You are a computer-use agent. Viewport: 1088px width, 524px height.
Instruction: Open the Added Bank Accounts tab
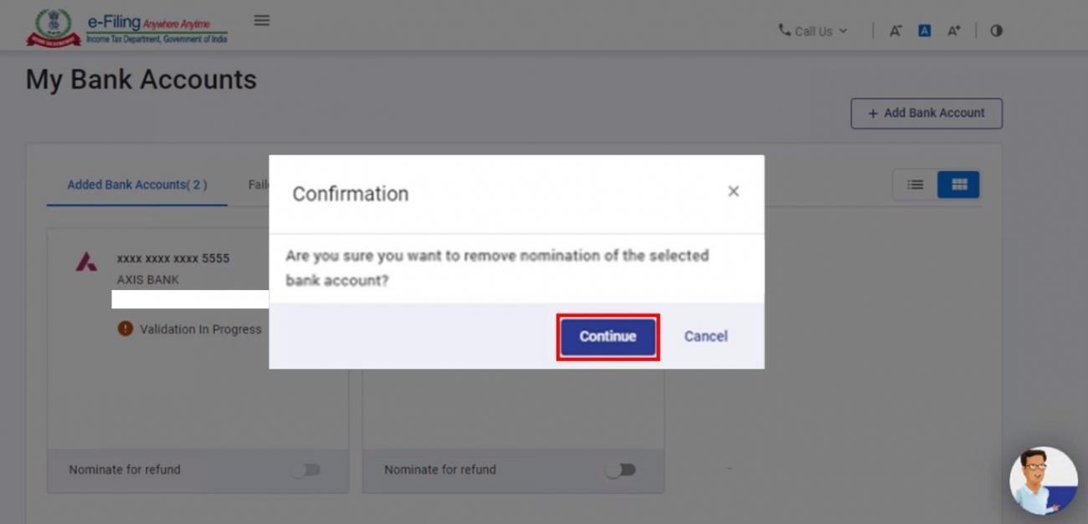tap(137, 185)
